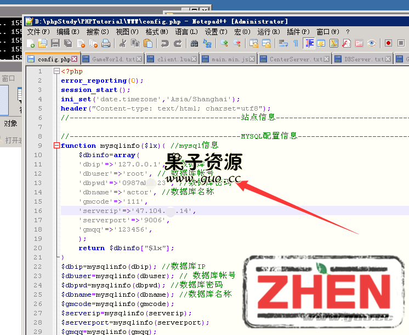Close the config.php tab
409x335 pixels.
pos(76,59)
